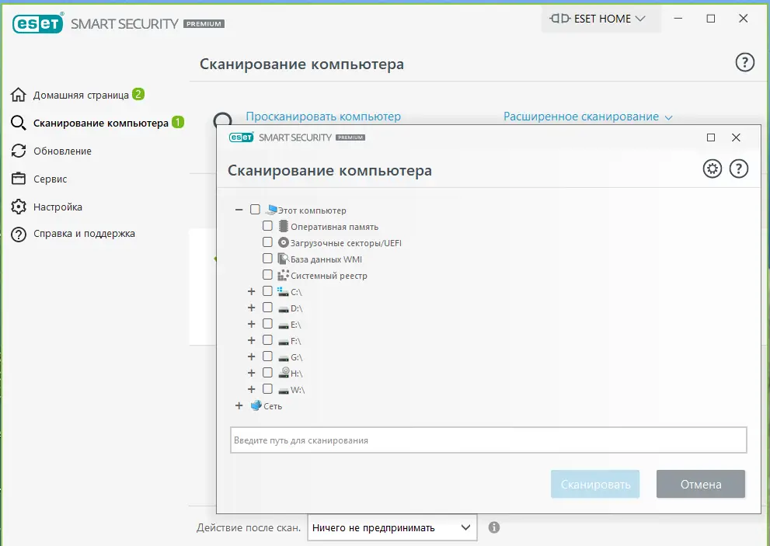Click the Отмена button
The height and width of the screenshot is (546, 770).
point(701,484)
